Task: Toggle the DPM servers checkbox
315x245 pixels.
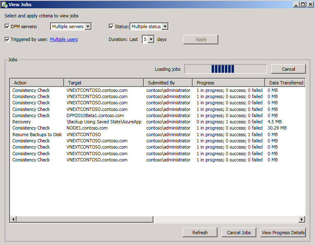Action: coord(7,26)
